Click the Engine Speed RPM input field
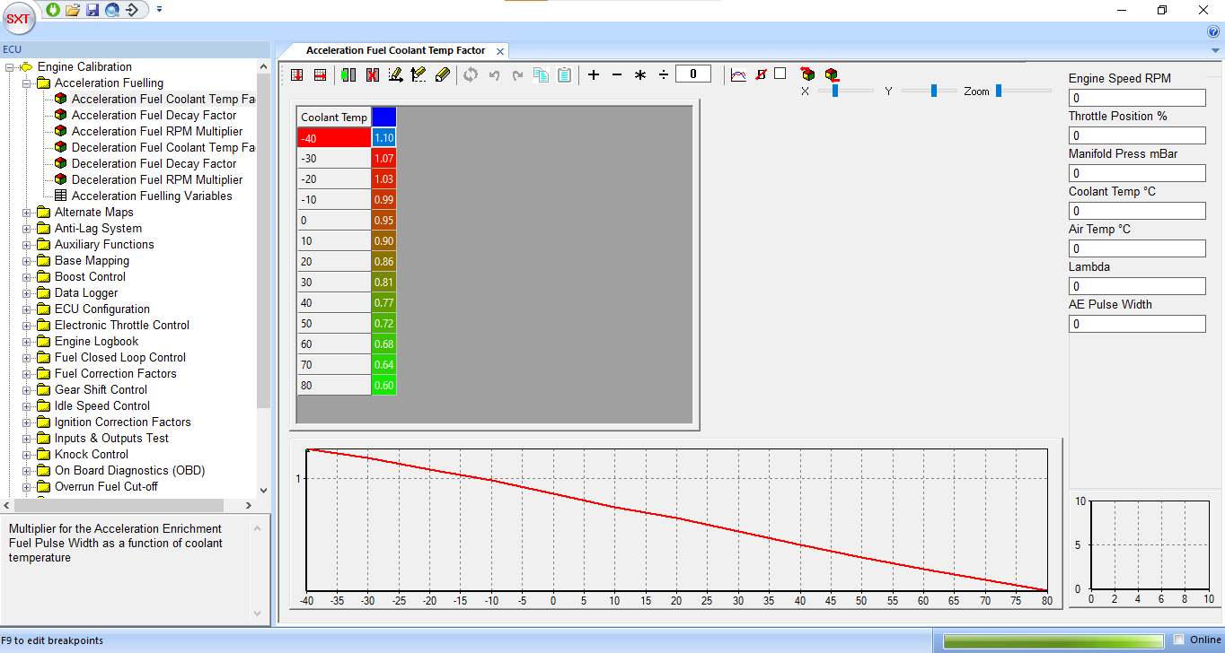Image resolution: width=1225 pixels, height=653 pixels. [x=1136, y=98]
